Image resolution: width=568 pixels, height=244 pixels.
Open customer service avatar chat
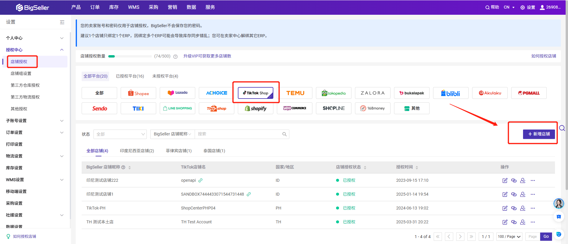point(559,204)
